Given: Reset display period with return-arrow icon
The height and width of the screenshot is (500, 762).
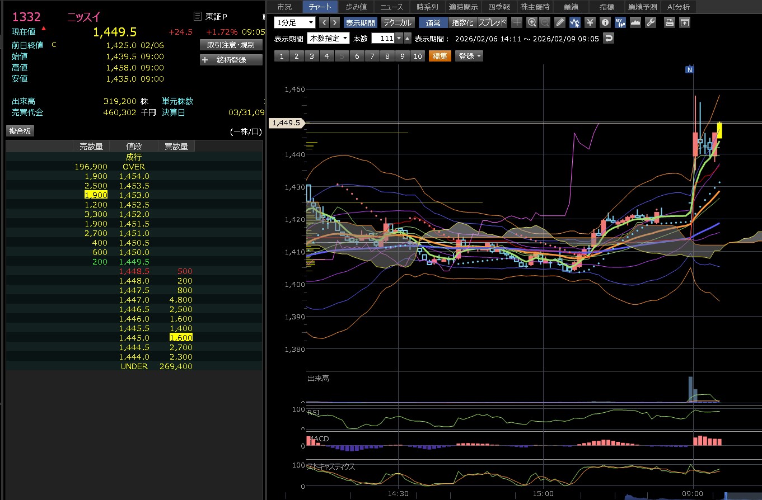Looking at the screenshot, I should 609,39.
